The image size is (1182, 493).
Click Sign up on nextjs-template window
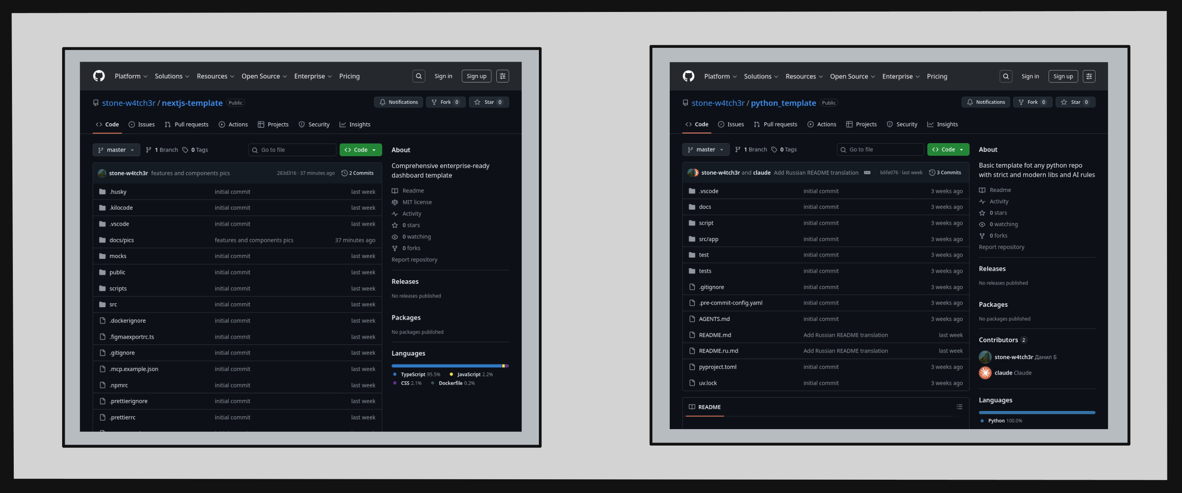pos(476,76)
